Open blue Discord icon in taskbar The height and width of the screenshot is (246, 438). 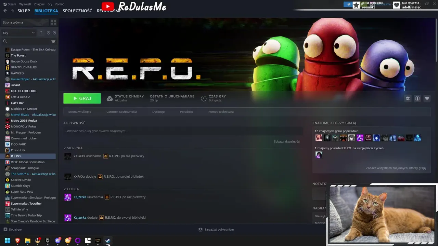pyautogui.click(x=57, y=241)
